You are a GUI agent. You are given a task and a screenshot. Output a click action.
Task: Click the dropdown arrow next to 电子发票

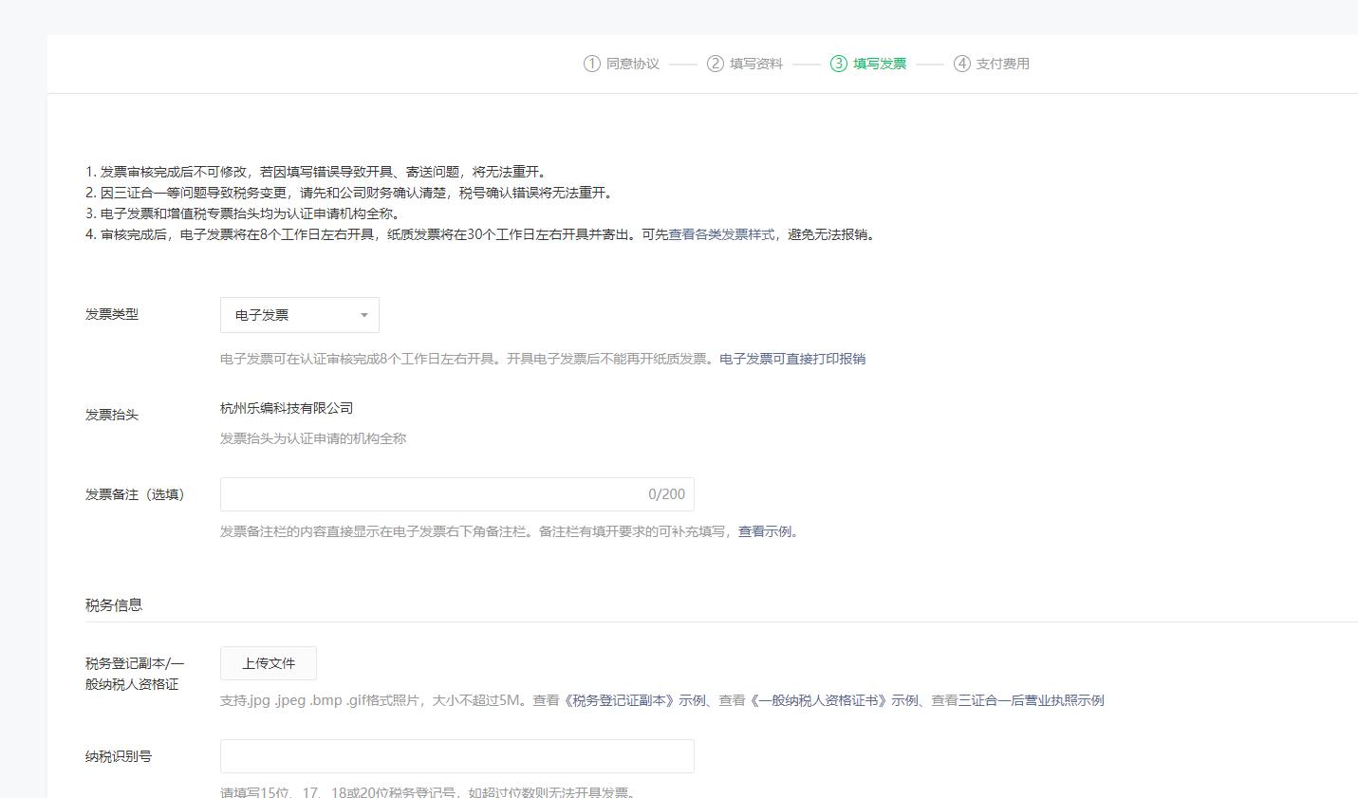363,314
